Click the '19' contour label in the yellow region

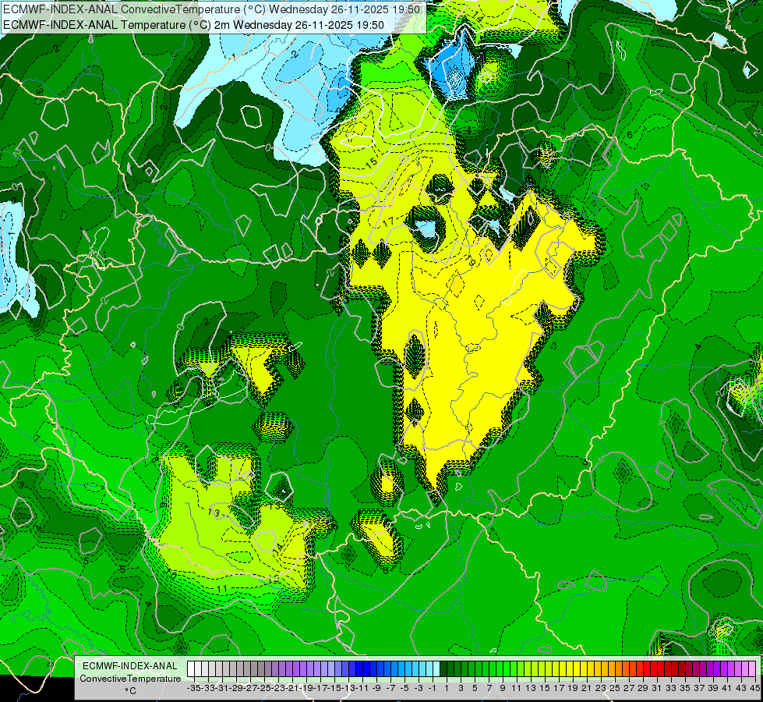point(471,261)
